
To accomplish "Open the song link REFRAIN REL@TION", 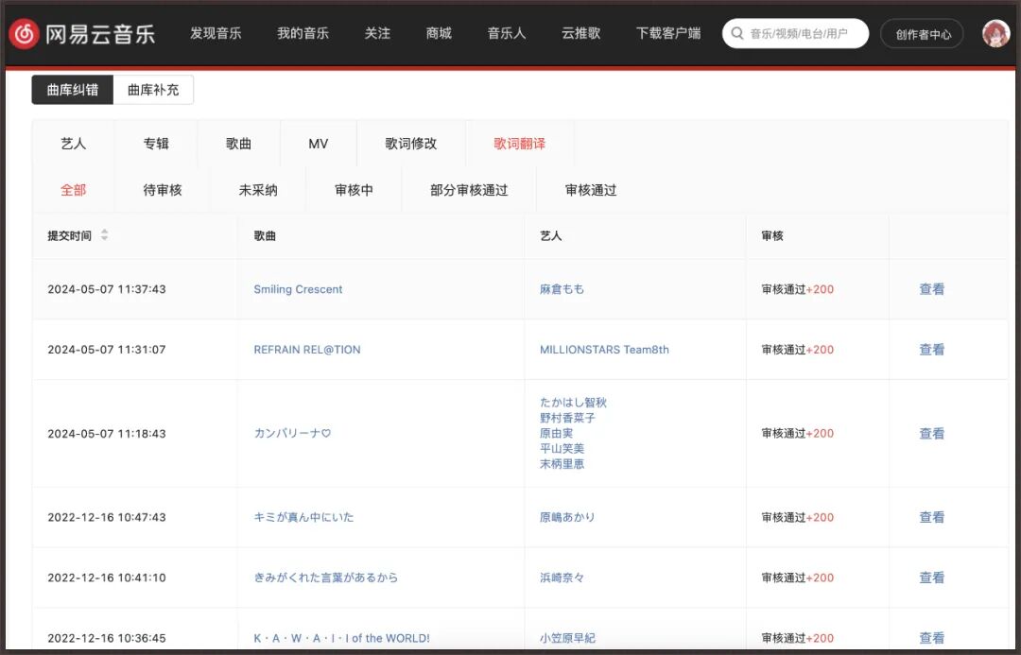I will tap(306, 350).
